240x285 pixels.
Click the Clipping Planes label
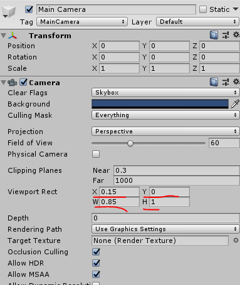pos(34,170)
